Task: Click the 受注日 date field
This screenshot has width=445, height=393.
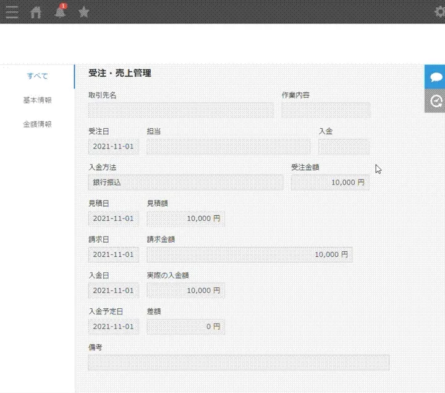Action: tap(114, 147)
